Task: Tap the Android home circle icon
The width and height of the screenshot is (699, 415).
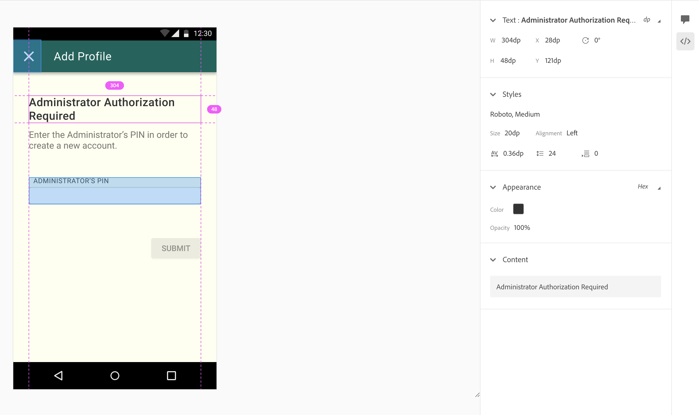Action: pos(115,376)
